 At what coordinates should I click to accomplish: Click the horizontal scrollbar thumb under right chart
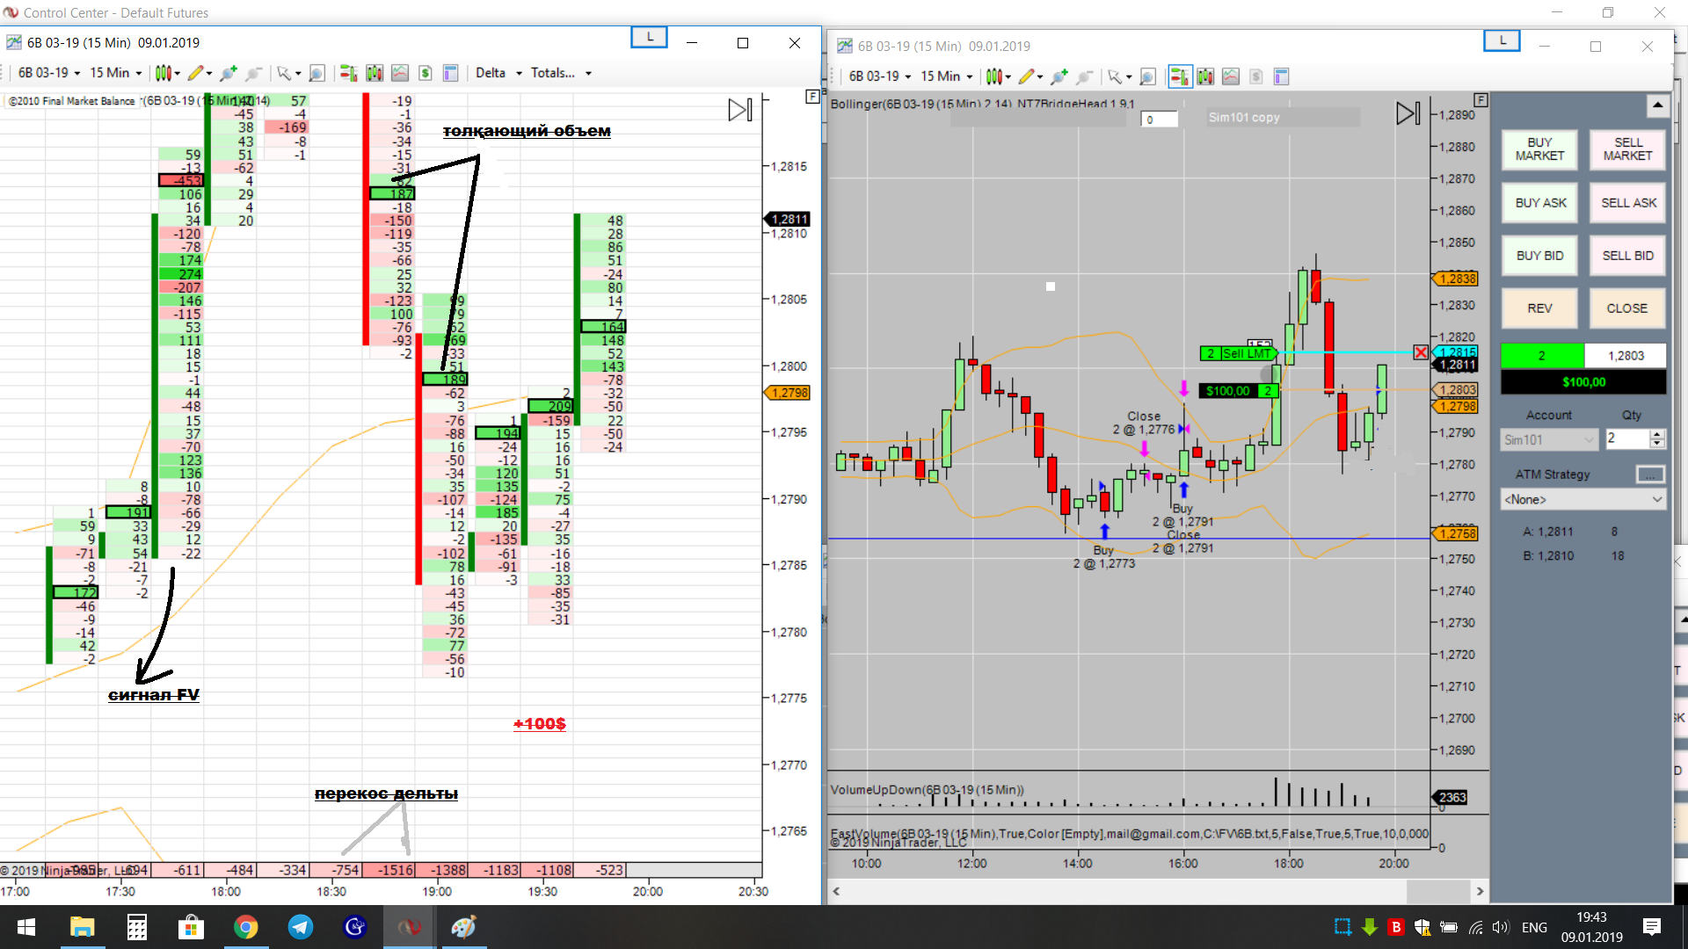coord(1438,891)
